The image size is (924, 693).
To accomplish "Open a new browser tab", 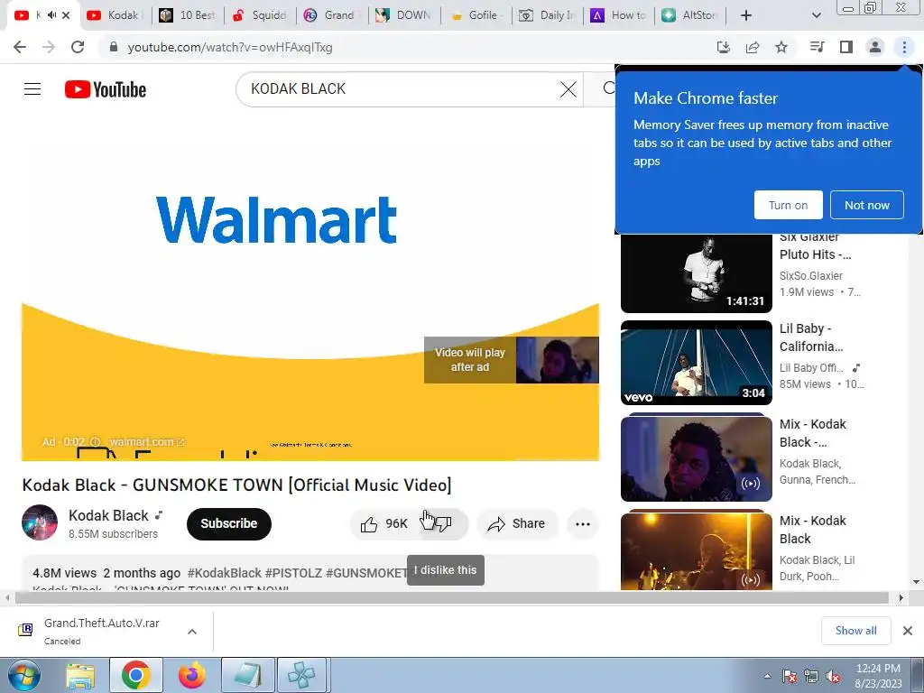I will (x=746, y=15).
